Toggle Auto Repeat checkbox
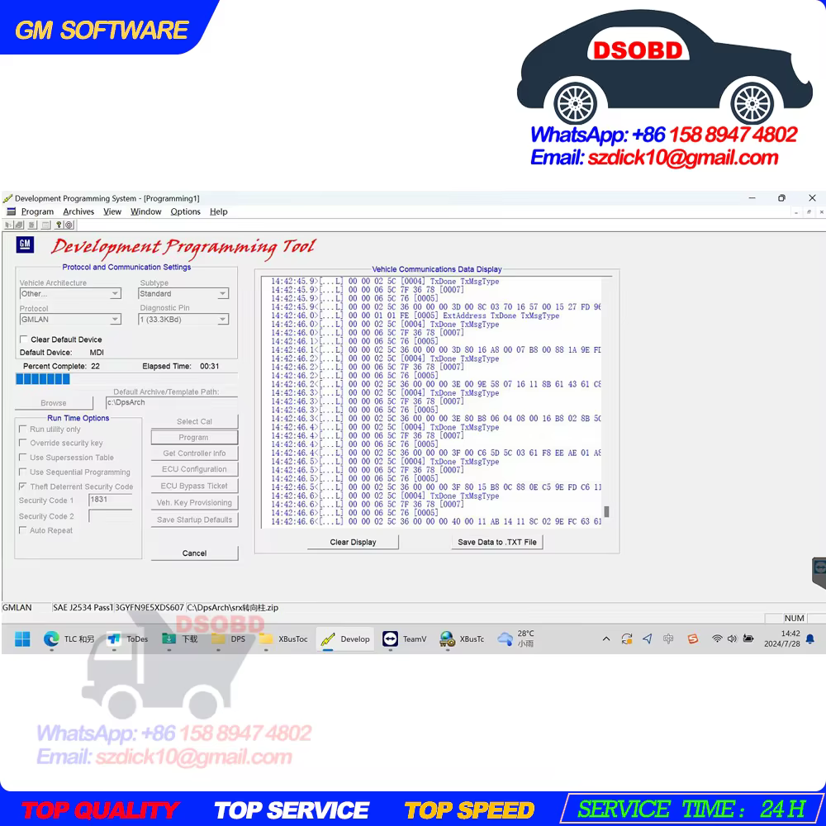This screenshot has height=826, width=826. coord(22,530)
